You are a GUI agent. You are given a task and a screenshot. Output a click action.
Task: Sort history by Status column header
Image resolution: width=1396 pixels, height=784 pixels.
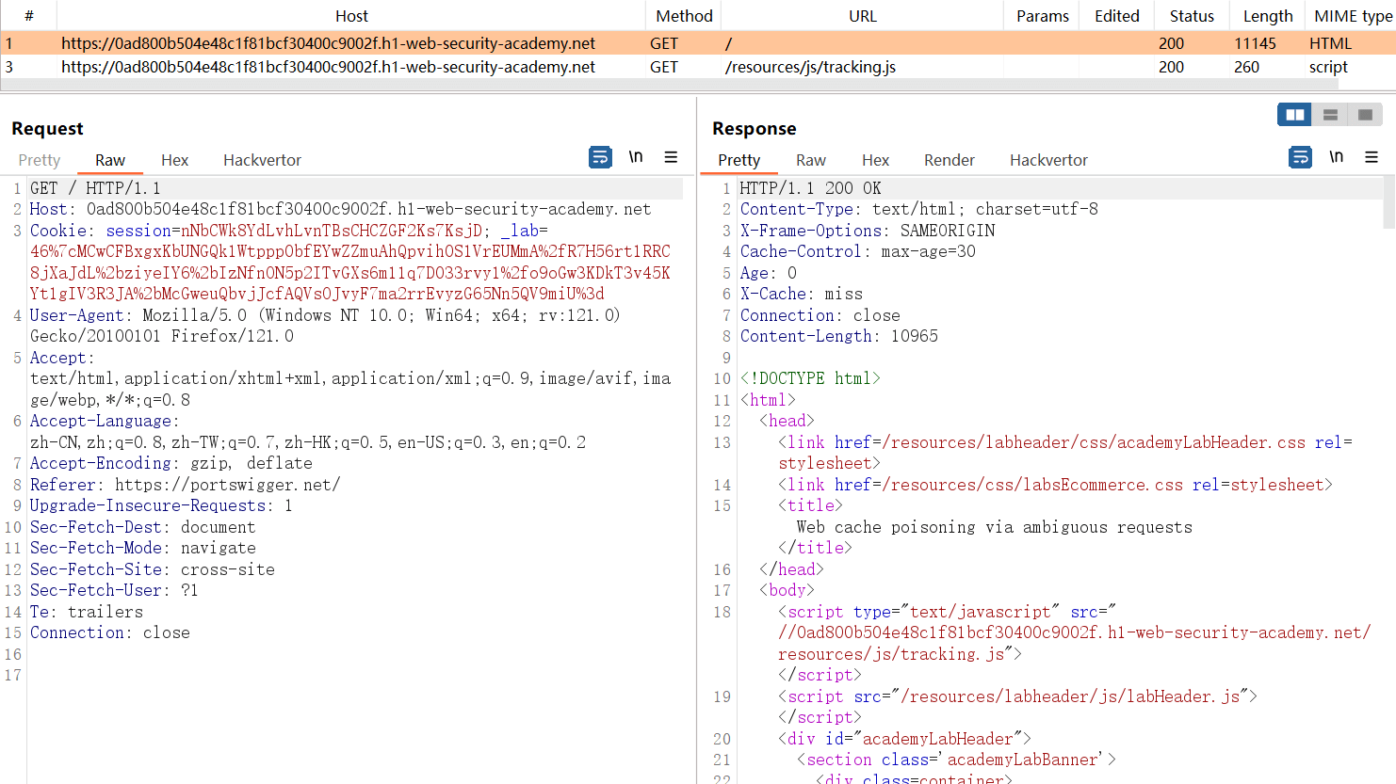1192,16
